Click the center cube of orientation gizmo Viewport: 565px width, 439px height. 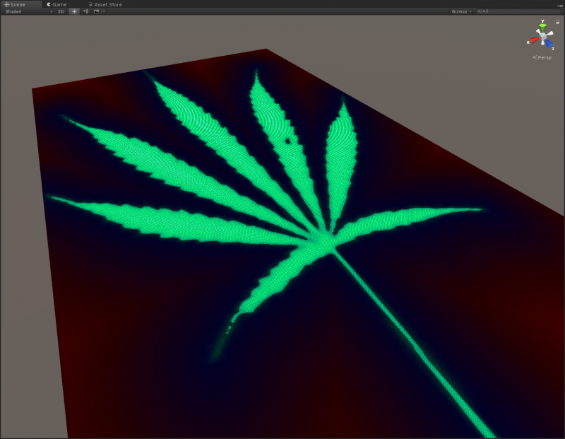click(x=542, y=37)
